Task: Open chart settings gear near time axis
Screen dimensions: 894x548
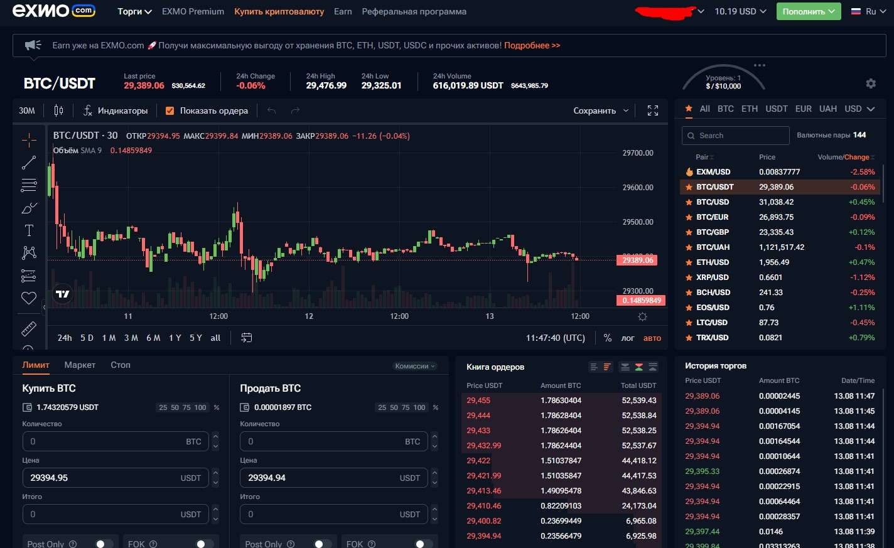Action: click(642, 317)
